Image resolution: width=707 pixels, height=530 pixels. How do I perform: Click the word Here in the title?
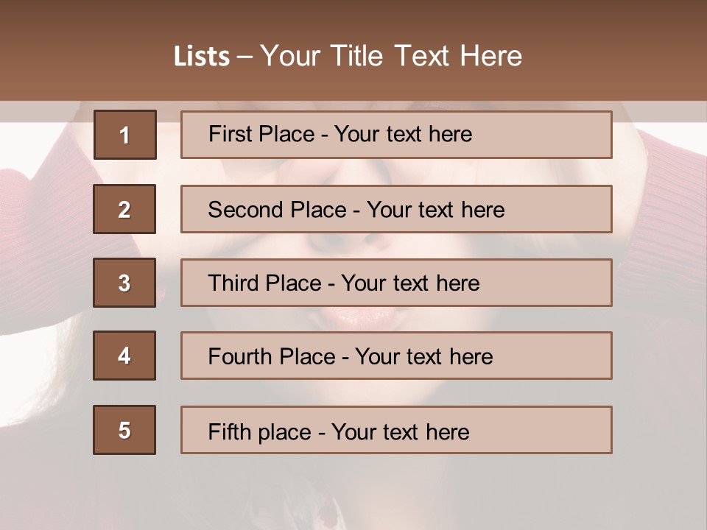[491, 57]
